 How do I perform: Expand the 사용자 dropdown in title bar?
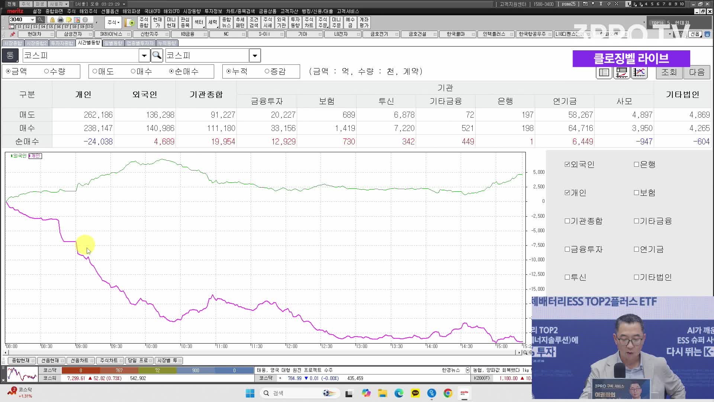tap(66, 4)
